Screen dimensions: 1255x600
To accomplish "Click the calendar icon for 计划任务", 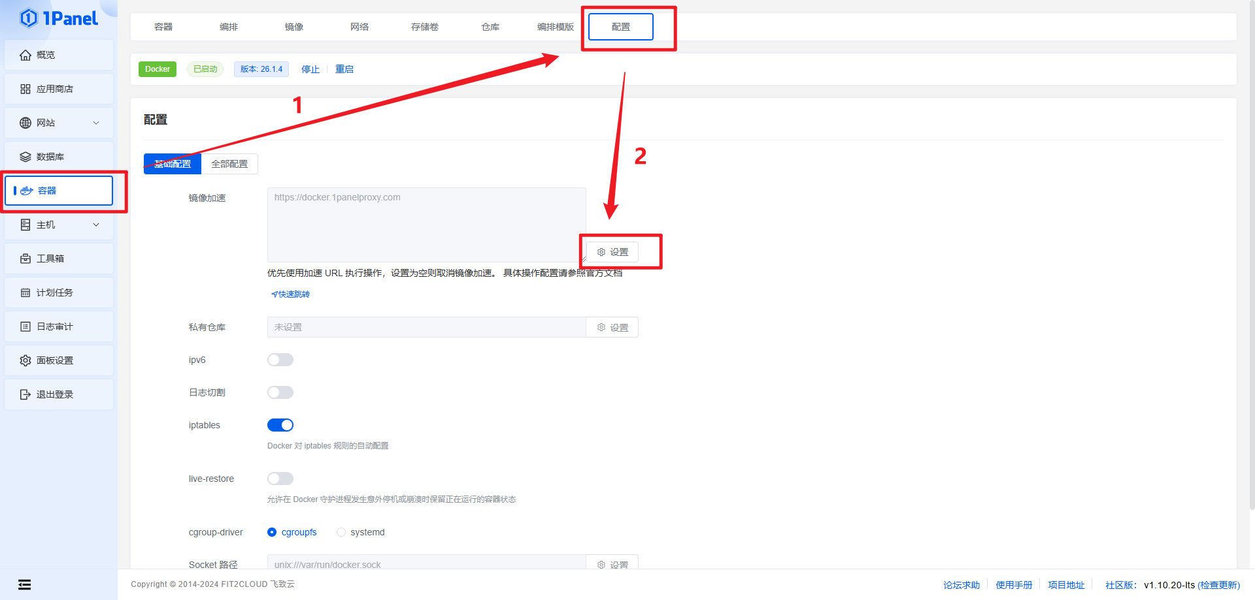I will coord(25,292).
